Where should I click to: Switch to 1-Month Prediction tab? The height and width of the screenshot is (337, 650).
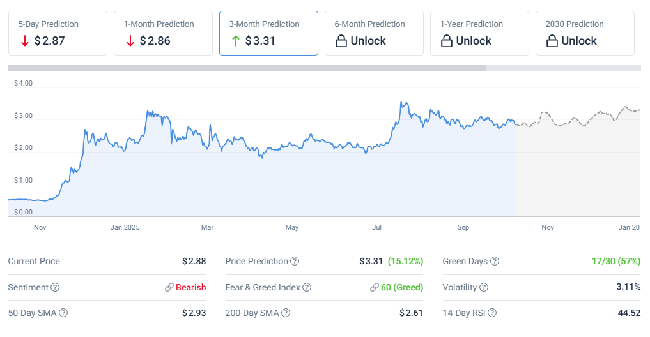tap(163, 33)
